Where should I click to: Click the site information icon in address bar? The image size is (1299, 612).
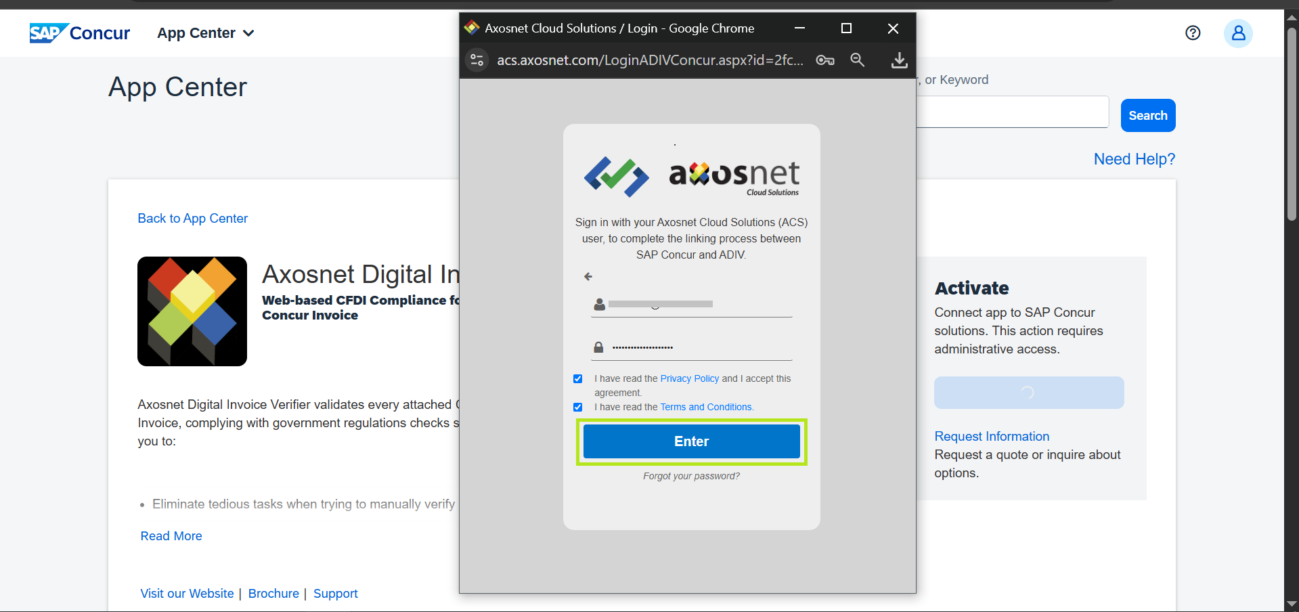coord(477,60)
